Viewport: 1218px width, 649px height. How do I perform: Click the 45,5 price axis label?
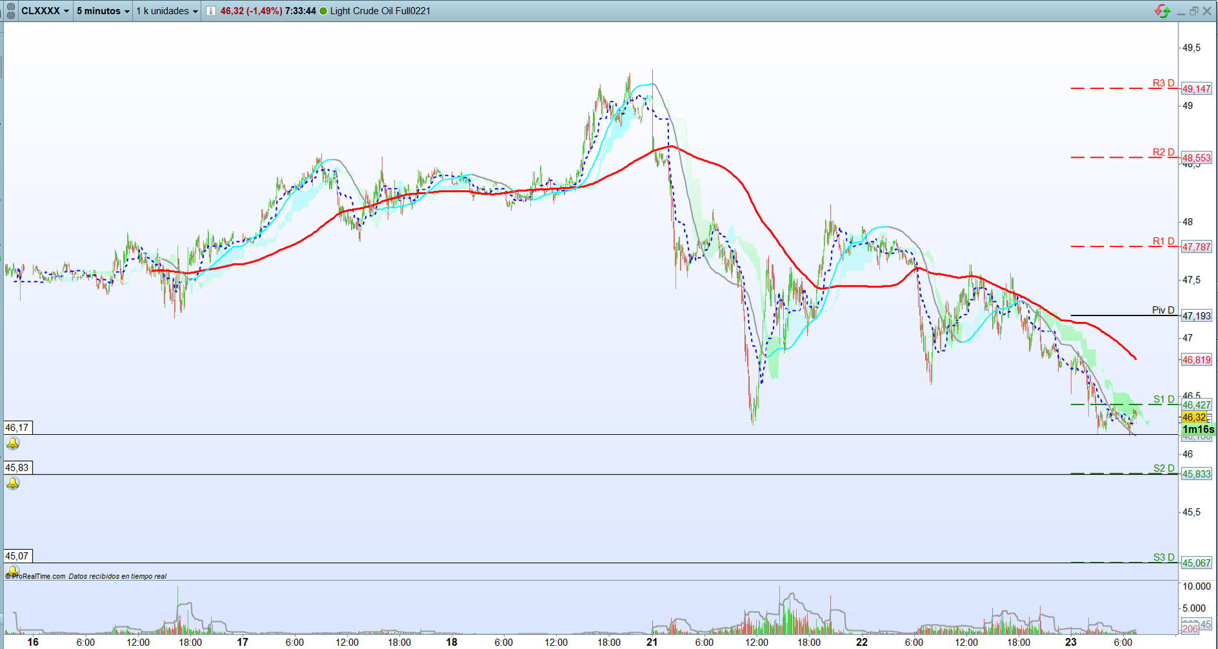(1191, 512)
